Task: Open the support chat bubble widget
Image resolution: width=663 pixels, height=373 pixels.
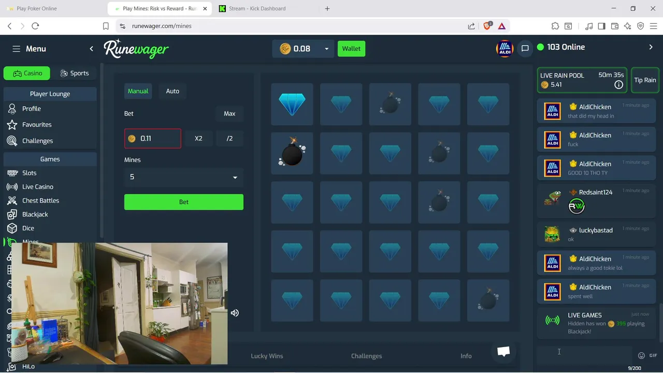Action: click(x=503, y=352)
